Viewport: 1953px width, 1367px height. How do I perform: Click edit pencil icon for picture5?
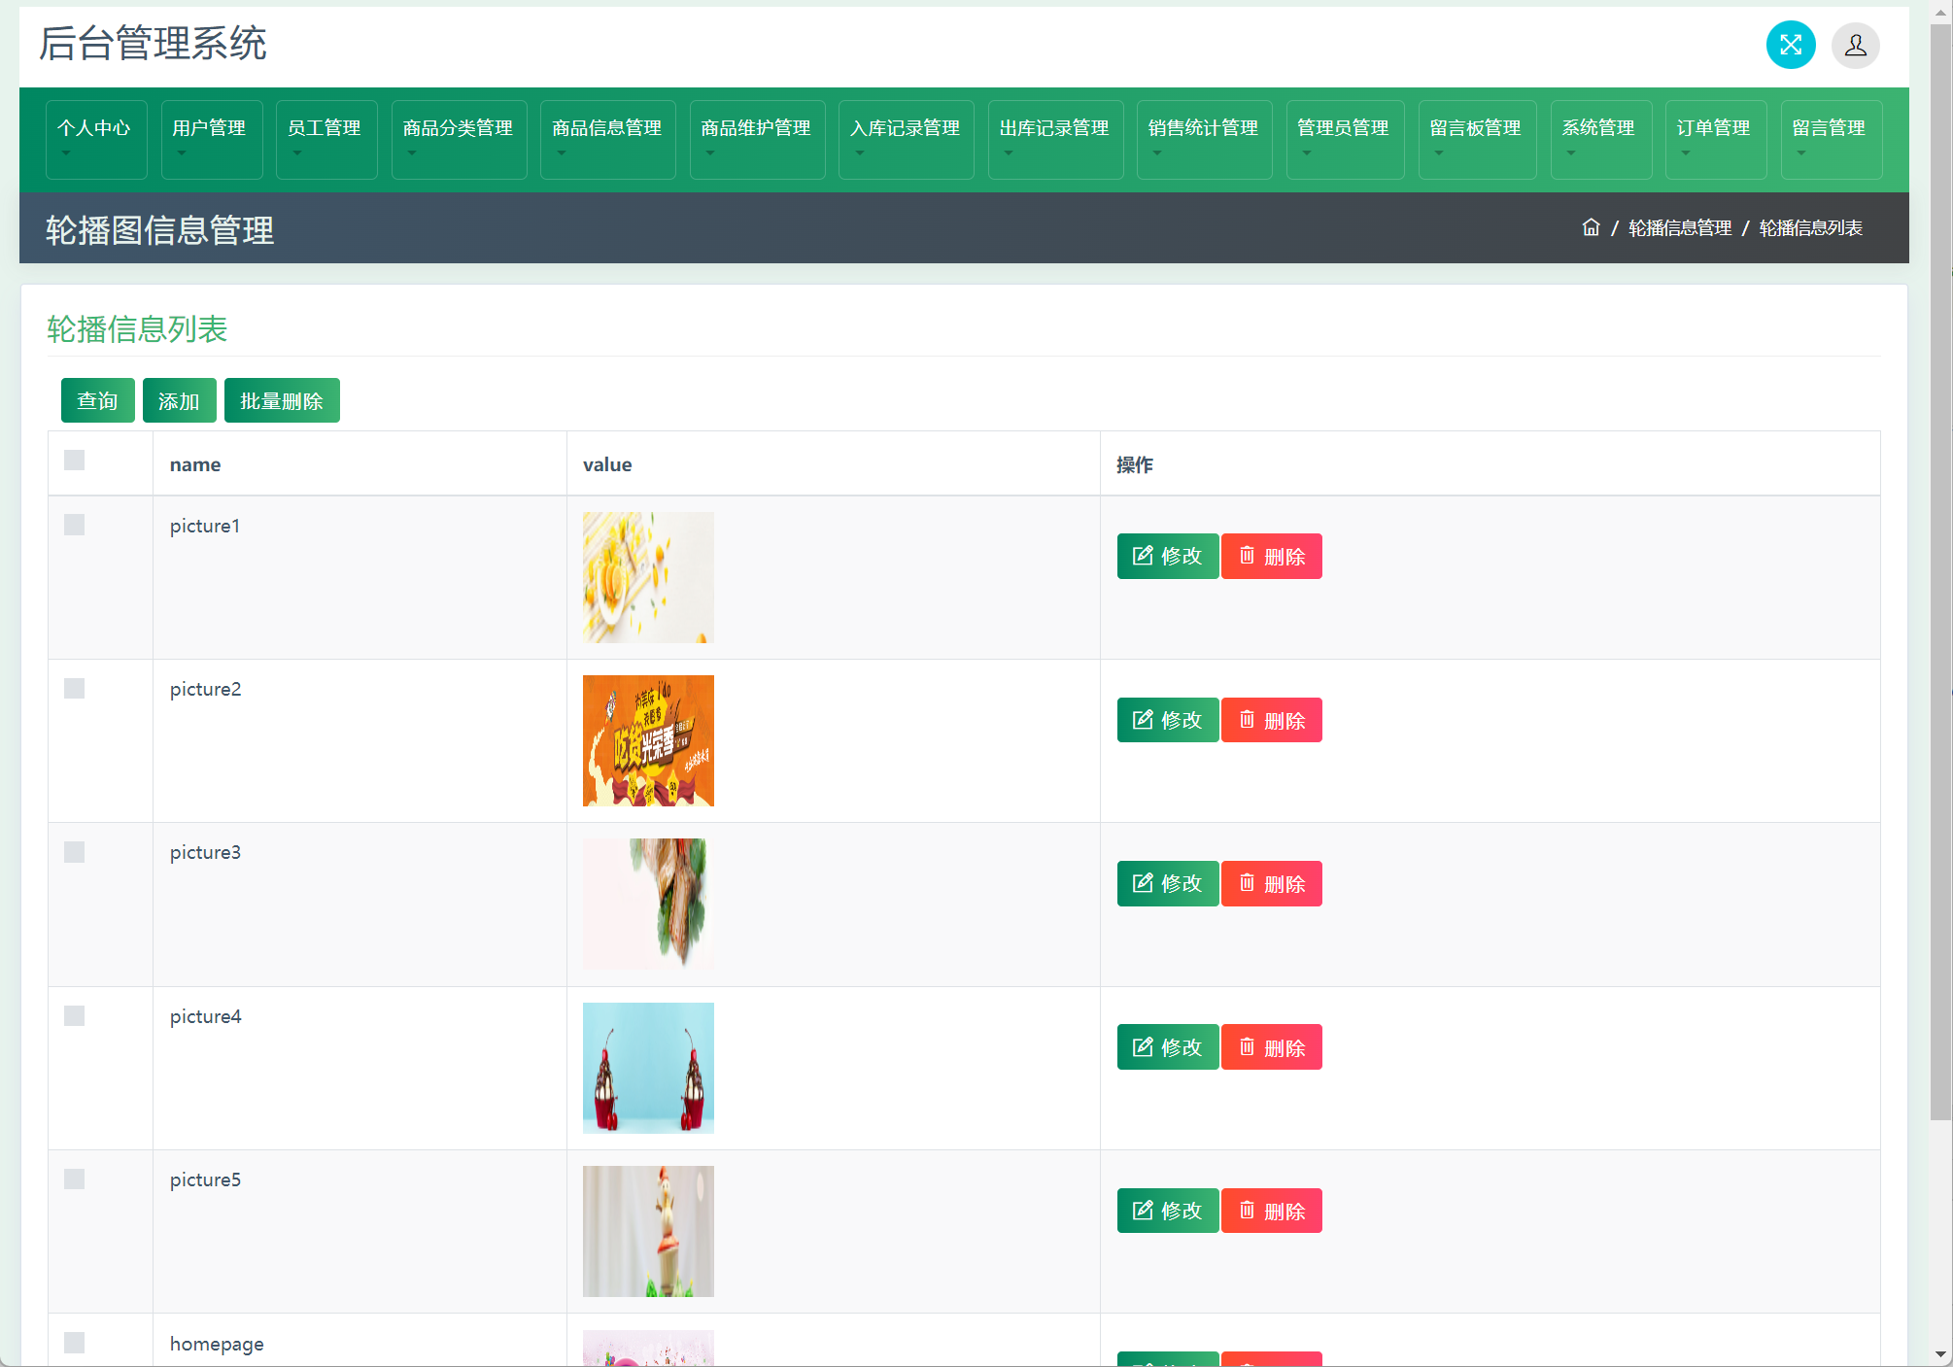(1143, 1211)
